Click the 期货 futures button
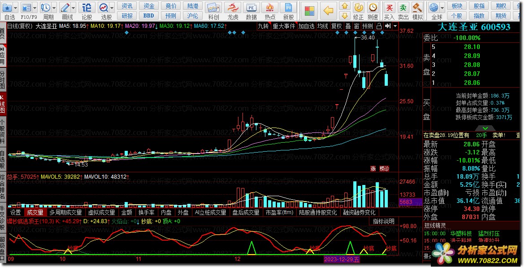The image size is (525, 268). tap(501, 16)
